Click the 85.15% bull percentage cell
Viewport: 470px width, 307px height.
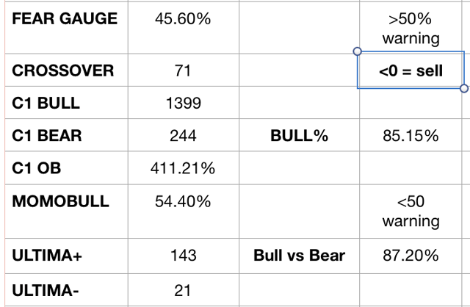pos(411,135)
